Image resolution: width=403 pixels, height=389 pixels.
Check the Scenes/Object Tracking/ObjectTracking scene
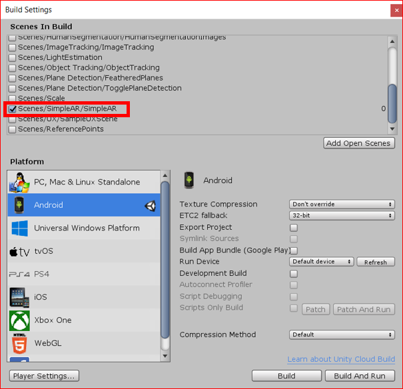pos(12,68)
